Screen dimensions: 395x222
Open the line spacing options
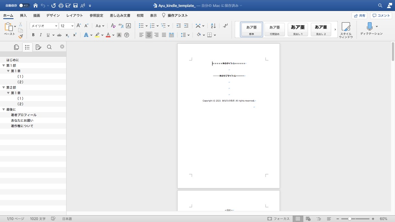[x=185, y=35]
